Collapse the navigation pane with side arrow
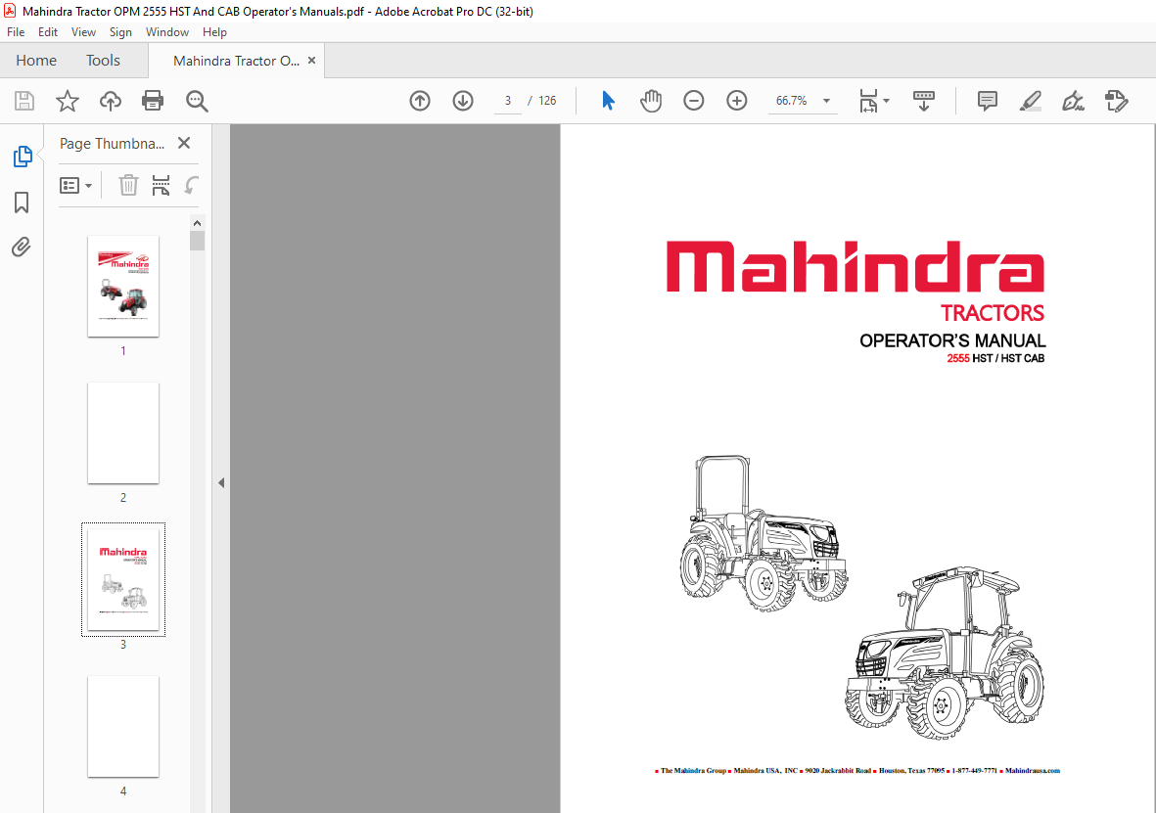Image resolution: width=1156 pixels, height=813 pixels. point(221,482)
